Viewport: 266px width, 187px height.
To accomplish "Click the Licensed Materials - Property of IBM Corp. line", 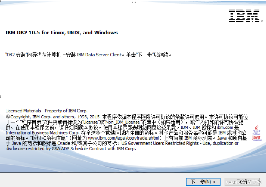I will click(x=47, y=111).
